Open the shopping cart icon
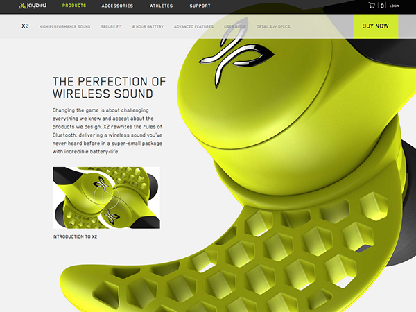This screenshot has width=416, height=312. pyautogui.click(x=372, y=6)
